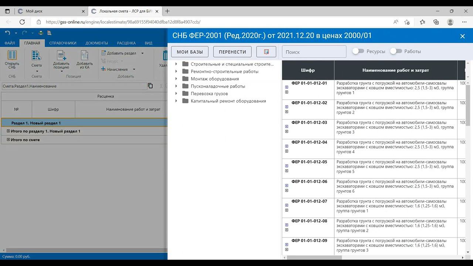The height and width of the screenshot is (266, 473).
Task: Open a new browser tab
Action: coord(167,11)
